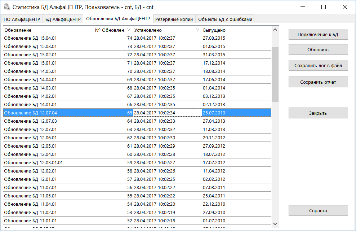356x231 pixels.
Task: Select row Обновление БД 12.07.01
Action: coord(137,129)
